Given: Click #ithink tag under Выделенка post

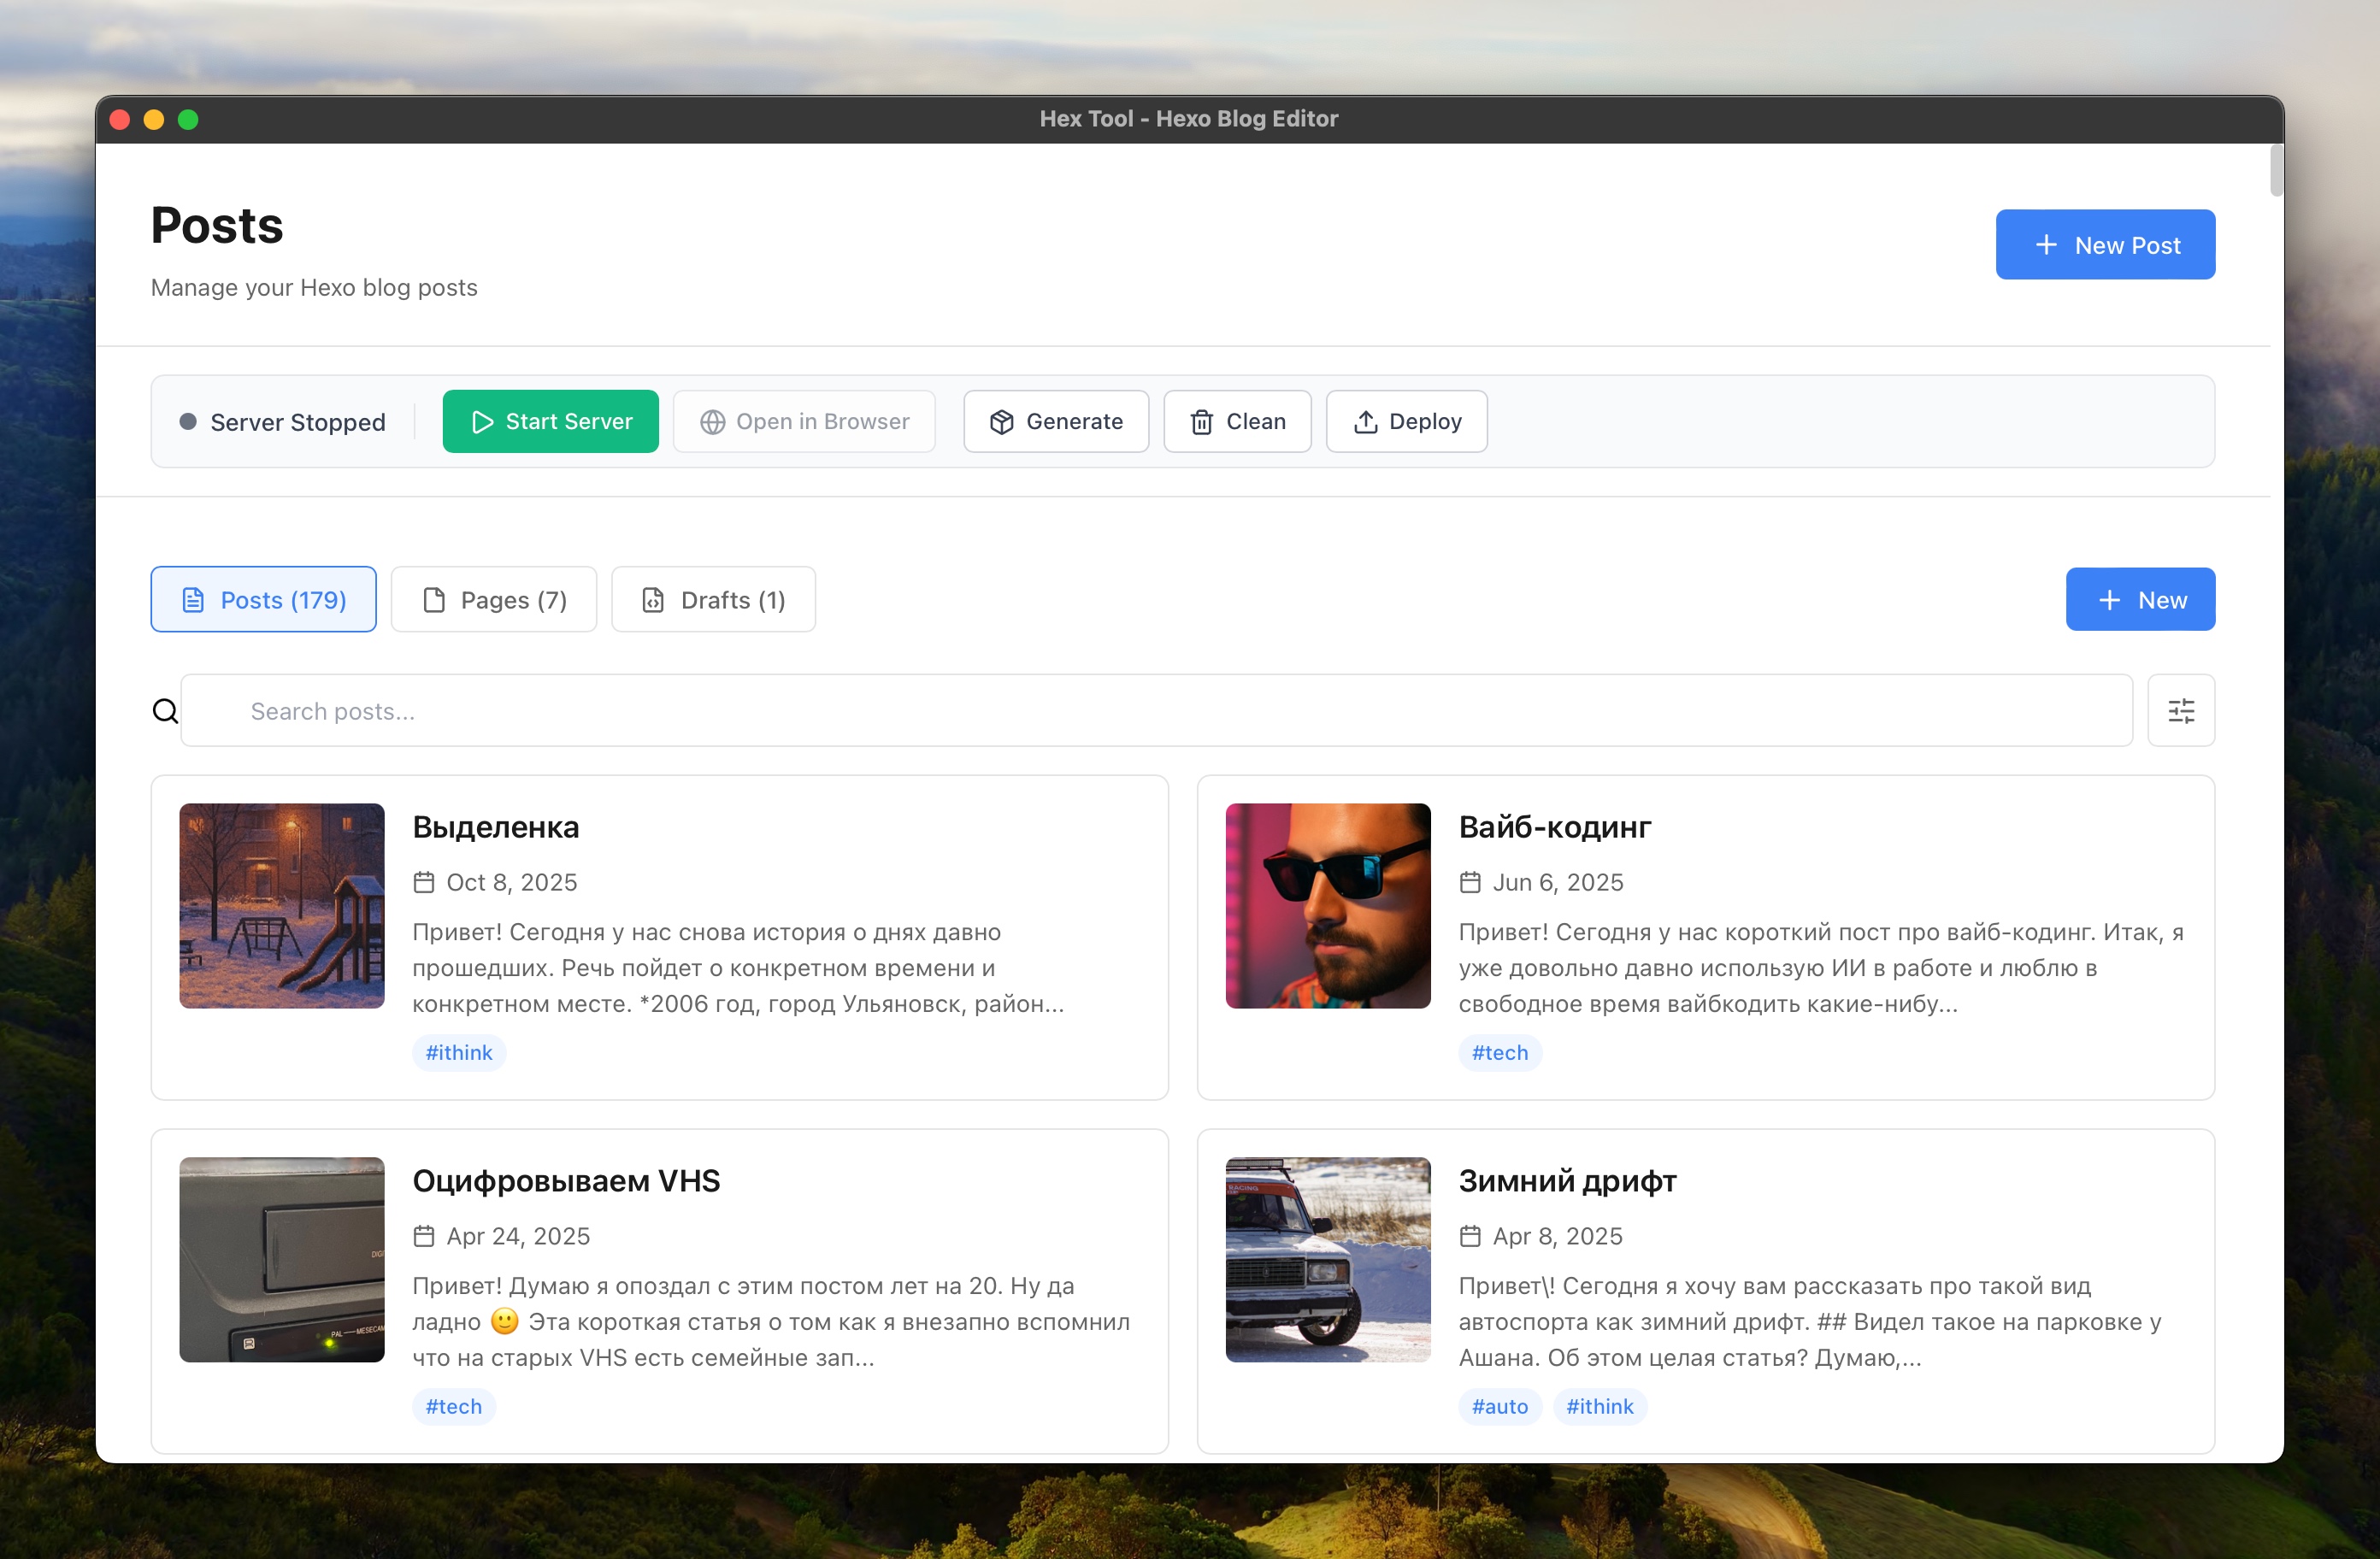Looking at the screenshot, I should [x=458, y=1052].
